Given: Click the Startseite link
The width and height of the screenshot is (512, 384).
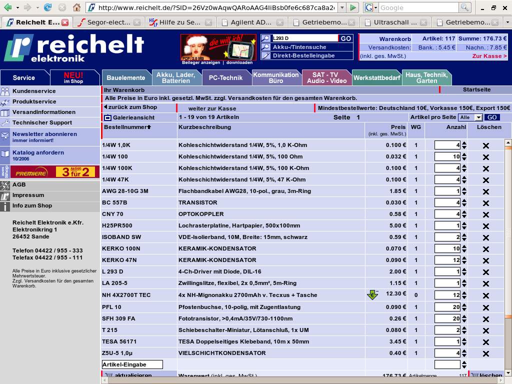Looking at the screenshot, I should coord(476,89).
